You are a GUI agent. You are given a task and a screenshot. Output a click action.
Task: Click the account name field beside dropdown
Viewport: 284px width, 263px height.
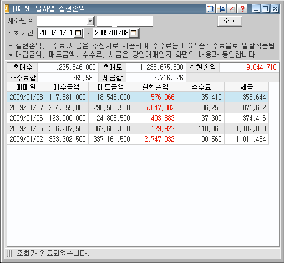click(125, 21)
